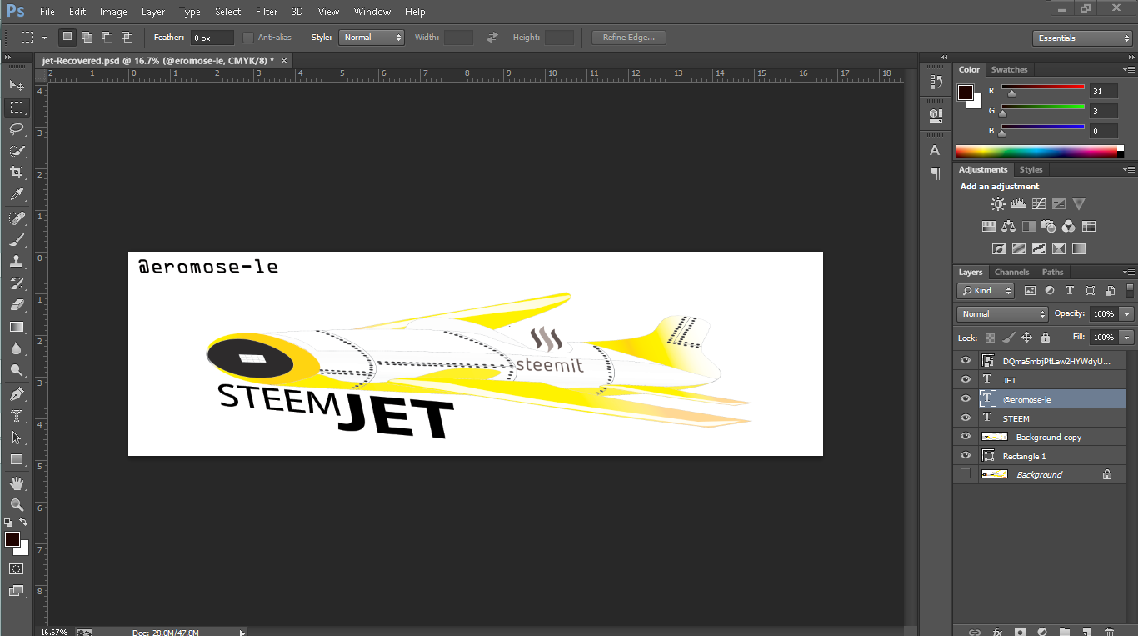Select the Lasso tool
Viewport: 1138px width, 636px height.
click(x=17, y=128)
